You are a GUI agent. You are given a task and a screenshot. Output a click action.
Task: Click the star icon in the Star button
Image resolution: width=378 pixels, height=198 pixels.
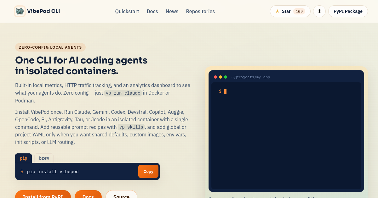[x=278, y=11]
